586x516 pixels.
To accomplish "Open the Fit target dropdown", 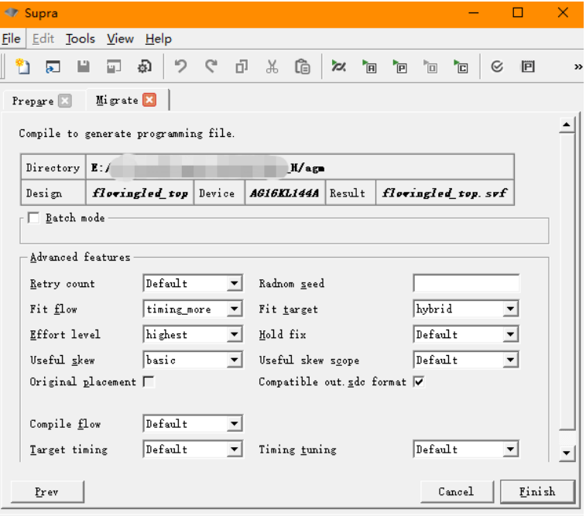I will 466,309.
